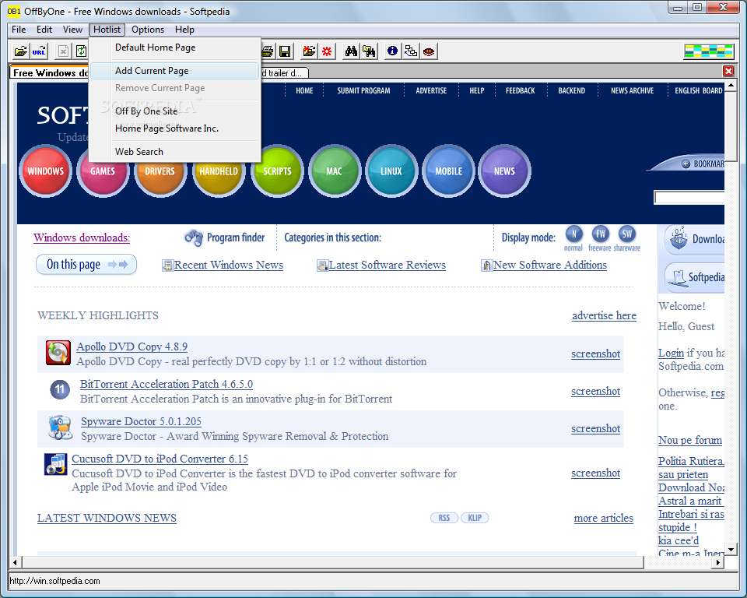This screenshot has height=598, width=747.
Task: Click the 'more articles' link
Action: (604, 519)
